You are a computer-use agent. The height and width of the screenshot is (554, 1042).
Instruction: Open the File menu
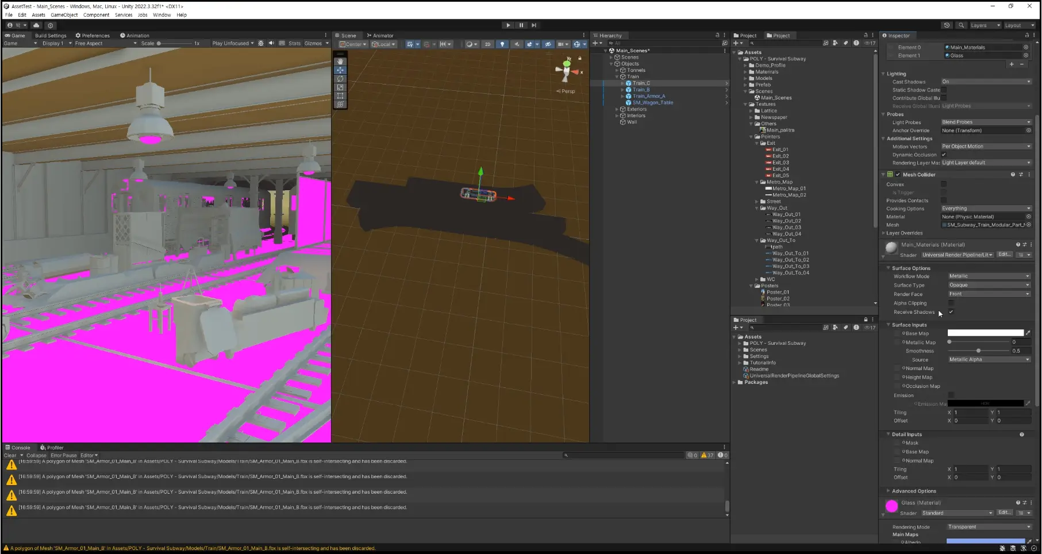coord(9,15)
